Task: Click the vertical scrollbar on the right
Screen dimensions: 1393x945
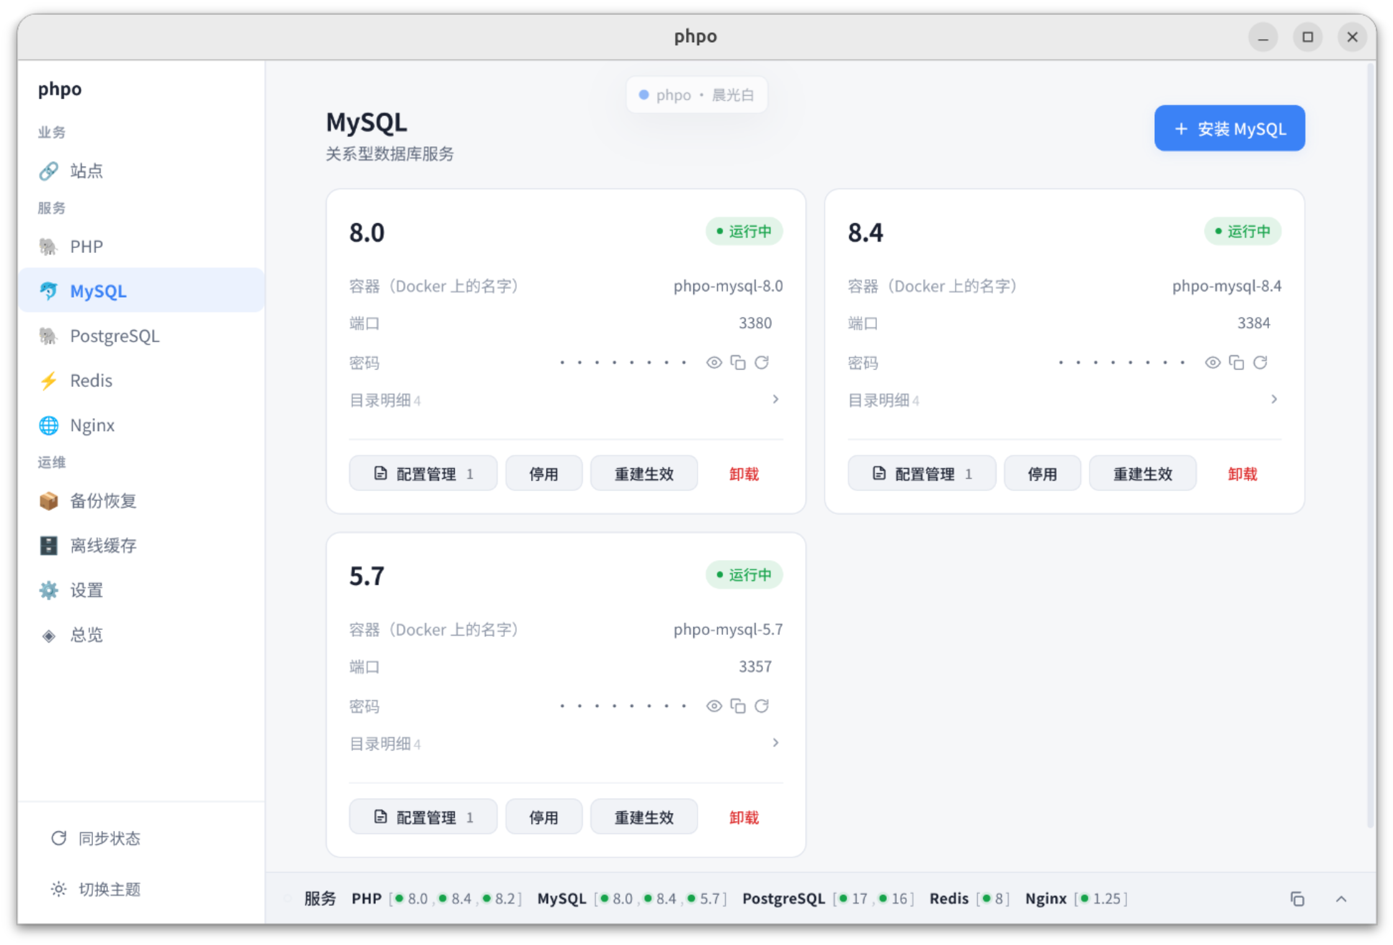Action: tap(1370, 445)
